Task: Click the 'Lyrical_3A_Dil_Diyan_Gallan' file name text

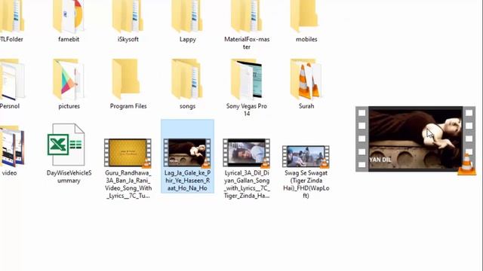Action: (247, 184)
